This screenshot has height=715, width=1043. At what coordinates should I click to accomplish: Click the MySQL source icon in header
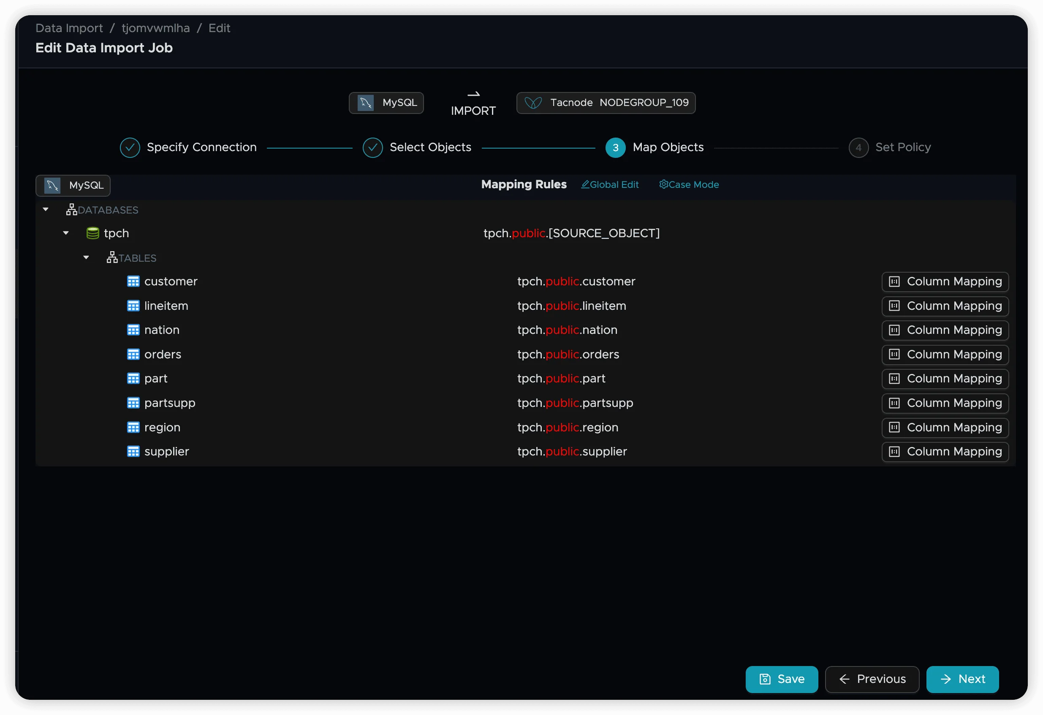[x=365, y=103]
